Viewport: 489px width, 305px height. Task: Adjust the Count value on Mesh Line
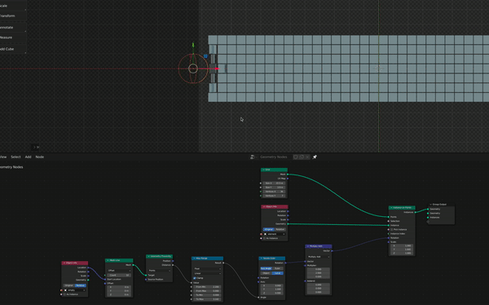(x=119, y=275)
